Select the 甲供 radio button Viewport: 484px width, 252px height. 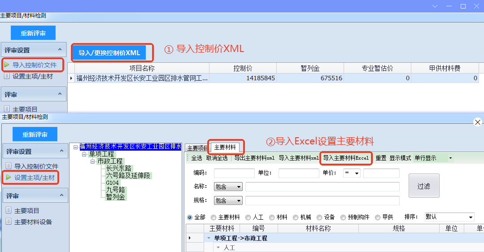pos(378,217)
